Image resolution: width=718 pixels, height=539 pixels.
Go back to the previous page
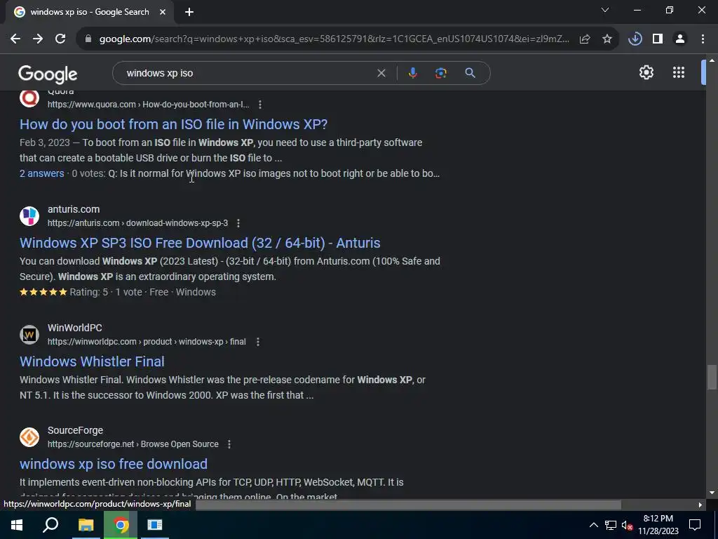tap(15, 39)
